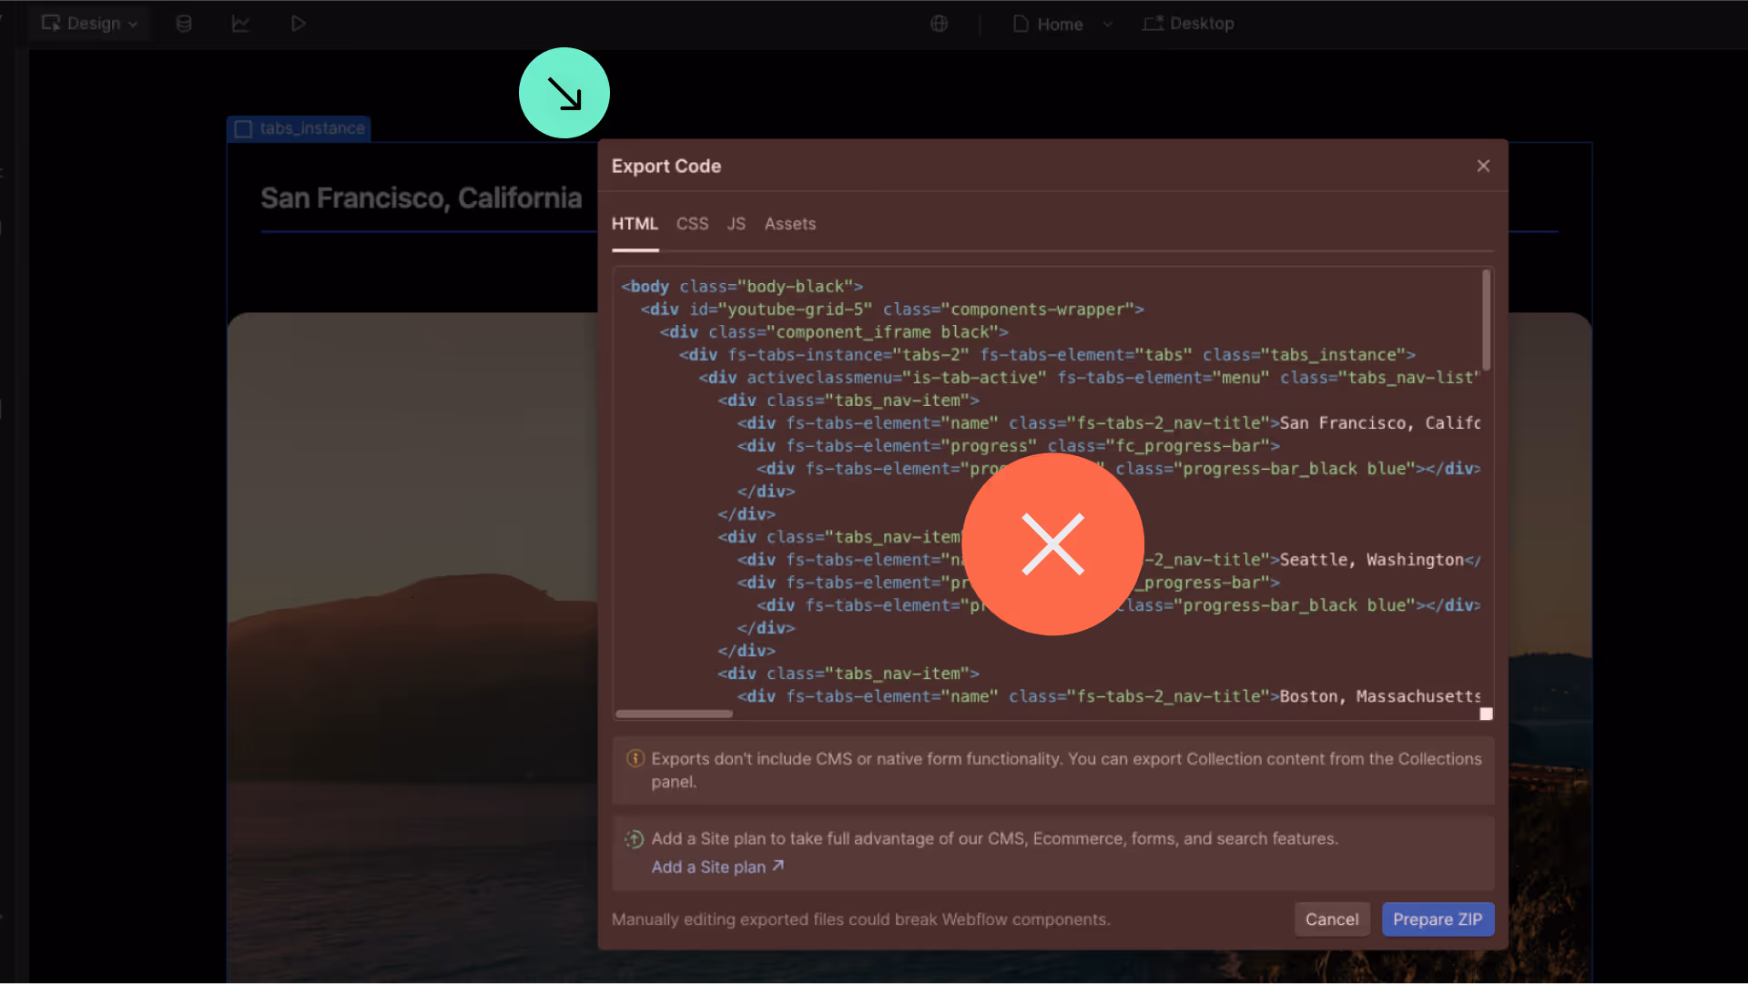The width and height of the screenshot is (1748, 984).
Task: Click the analytics chart icon in top bar
Action: click(240, 24)
